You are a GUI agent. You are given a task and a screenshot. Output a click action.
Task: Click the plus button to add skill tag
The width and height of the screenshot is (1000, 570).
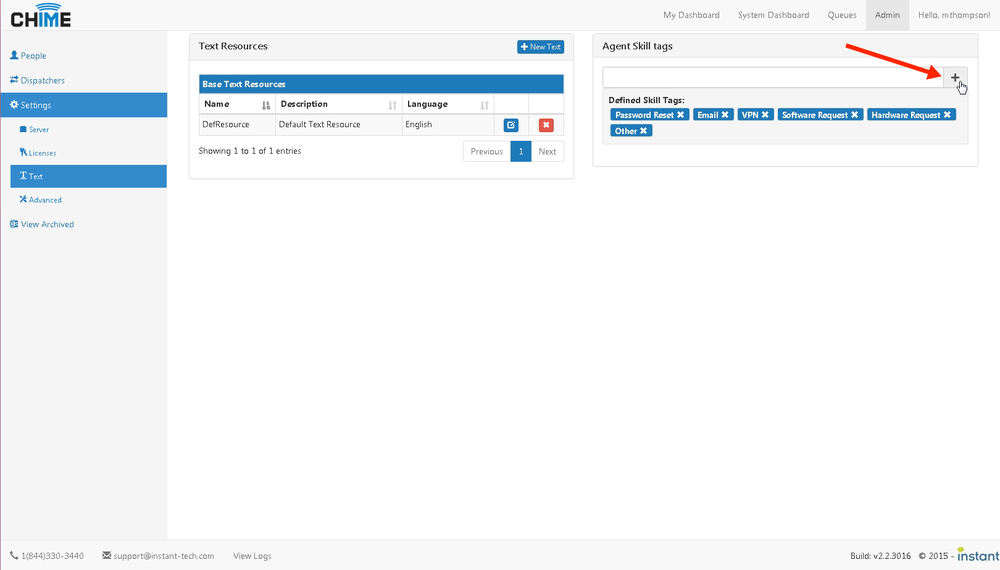click(x=955, y=78)
